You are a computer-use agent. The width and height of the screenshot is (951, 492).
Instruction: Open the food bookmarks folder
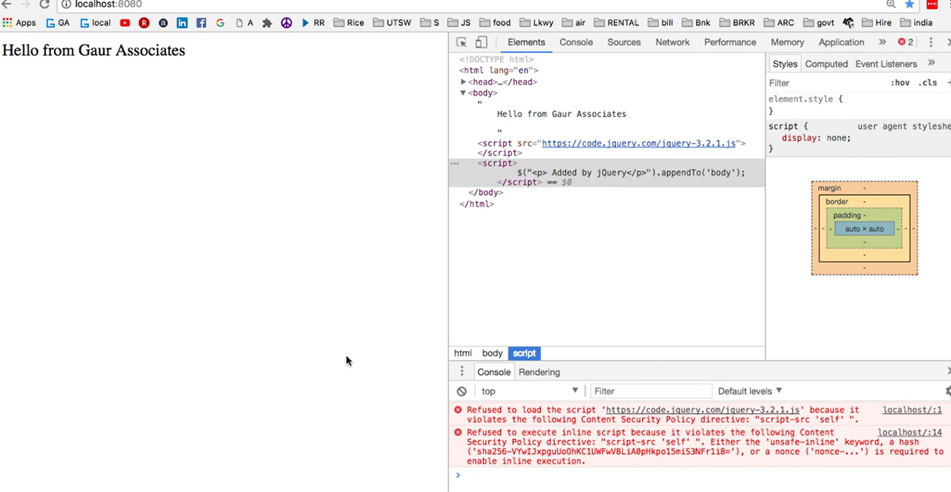coord(495,23)
